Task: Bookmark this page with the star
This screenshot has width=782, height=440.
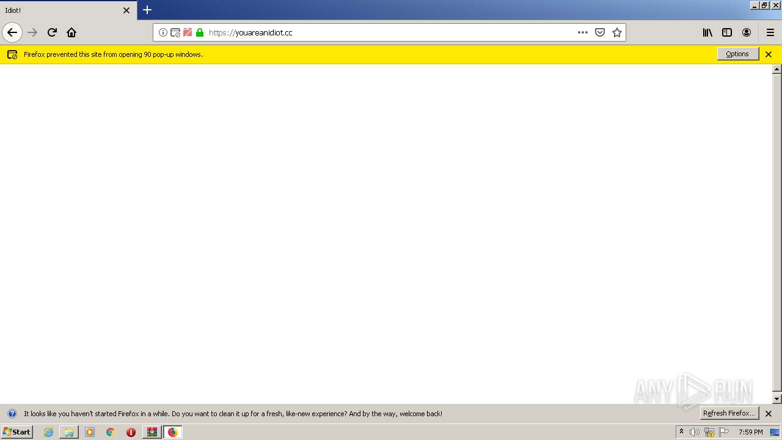Action: point(617,32)
